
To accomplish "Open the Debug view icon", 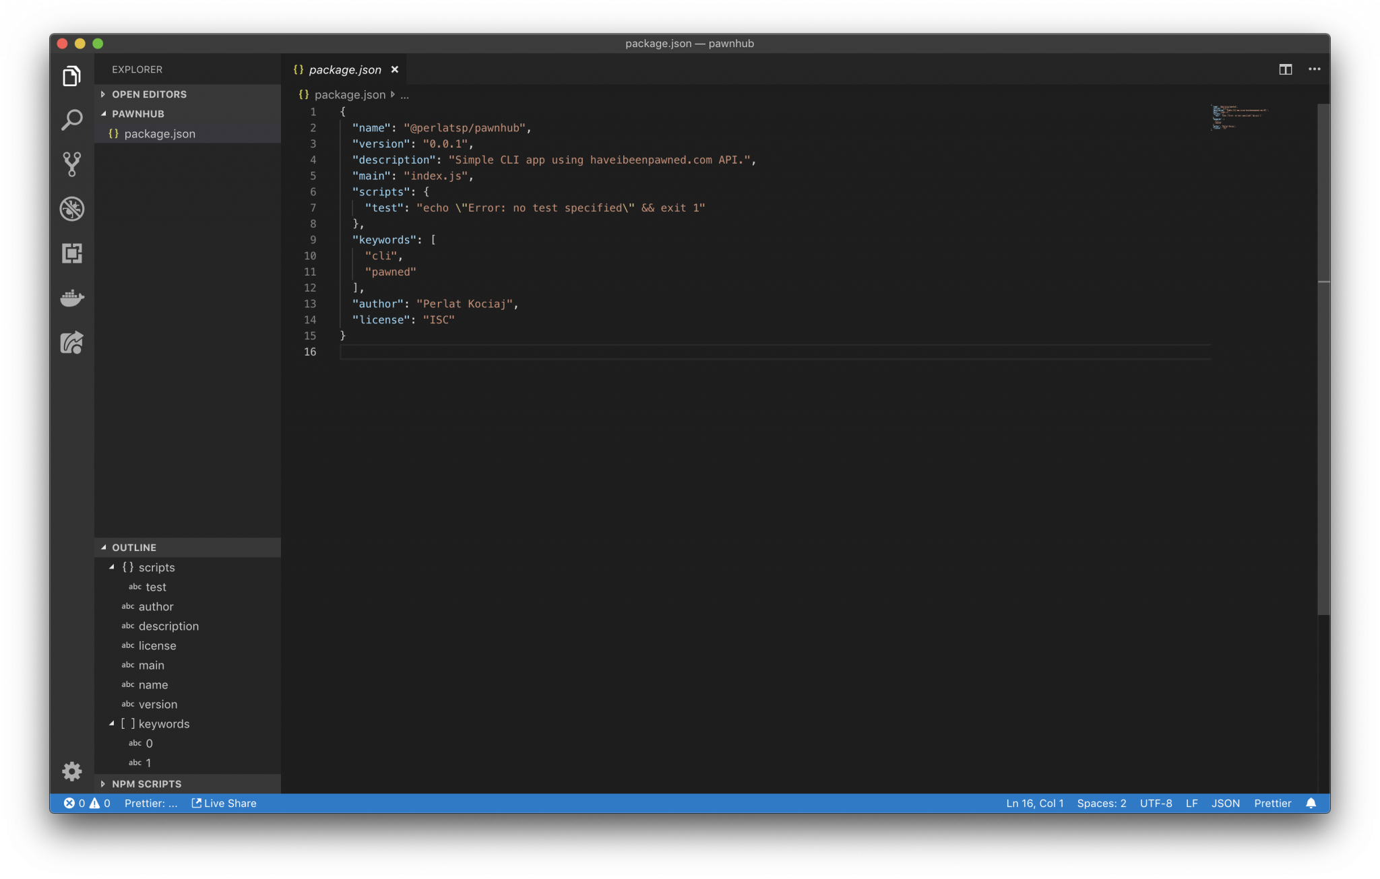I will click(71, 209).
